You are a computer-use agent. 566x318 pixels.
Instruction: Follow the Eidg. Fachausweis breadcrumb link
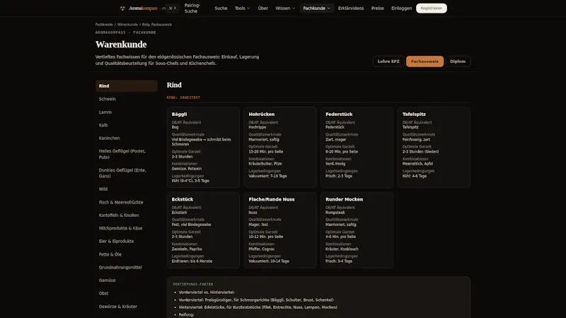[157, 25]
